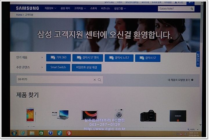Select the laptop and printer category image
Screen dimensions: 209x140
60,115
